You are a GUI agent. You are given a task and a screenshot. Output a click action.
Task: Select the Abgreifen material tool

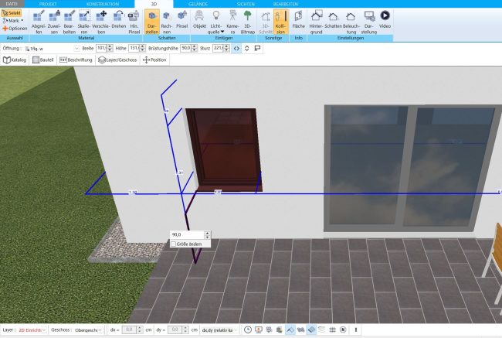[39, 22]
